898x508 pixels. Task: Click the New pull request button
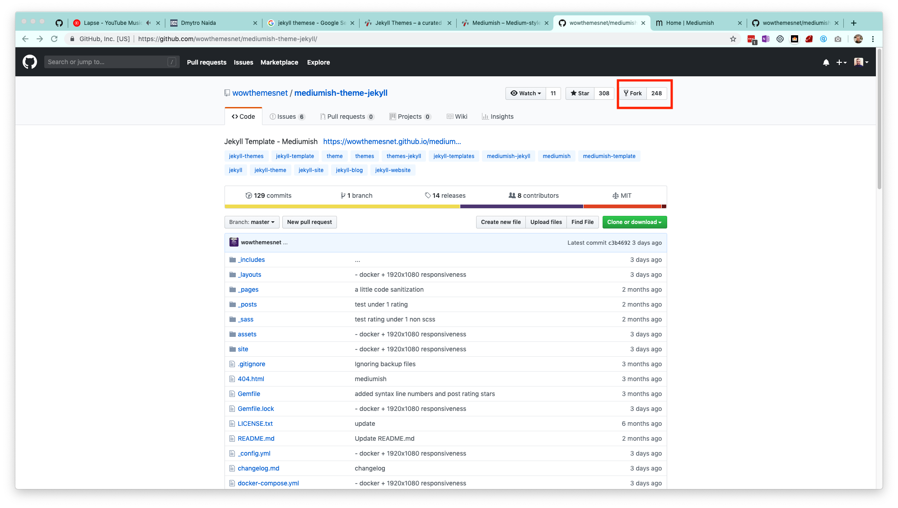(309, 222)
